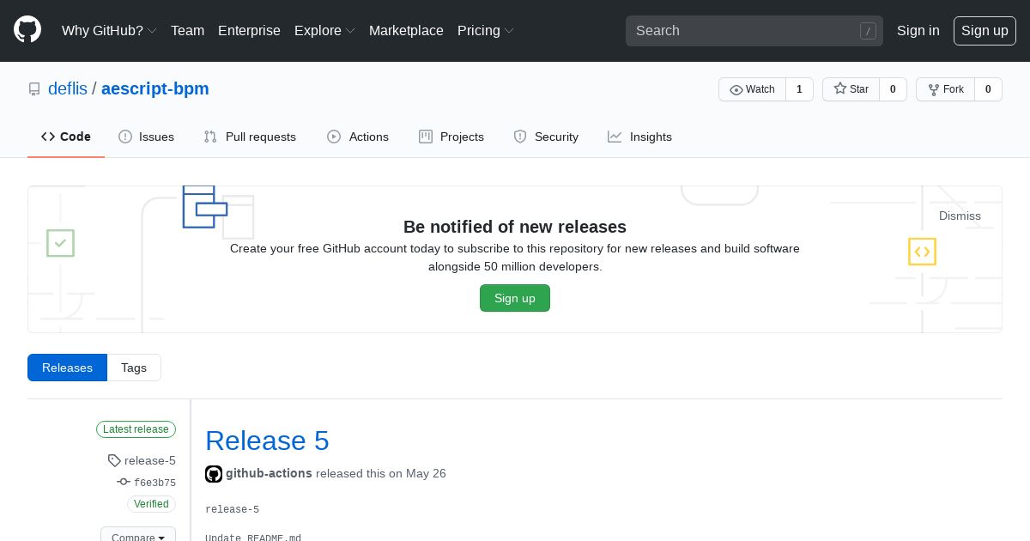The width and height of the screenshot is (1030, 541).
Task: Click the slash shortcut key icon in the search box
Action: pos(868,31)
